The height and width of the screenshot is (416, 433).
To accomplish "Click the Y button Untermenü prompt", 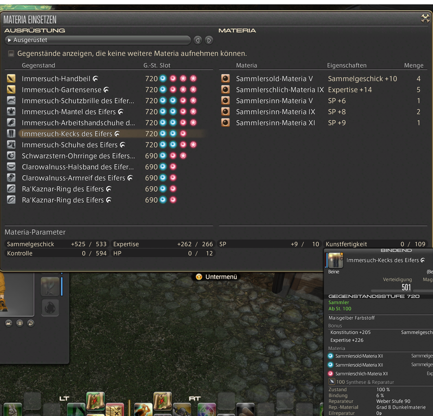I will point(216,277).
